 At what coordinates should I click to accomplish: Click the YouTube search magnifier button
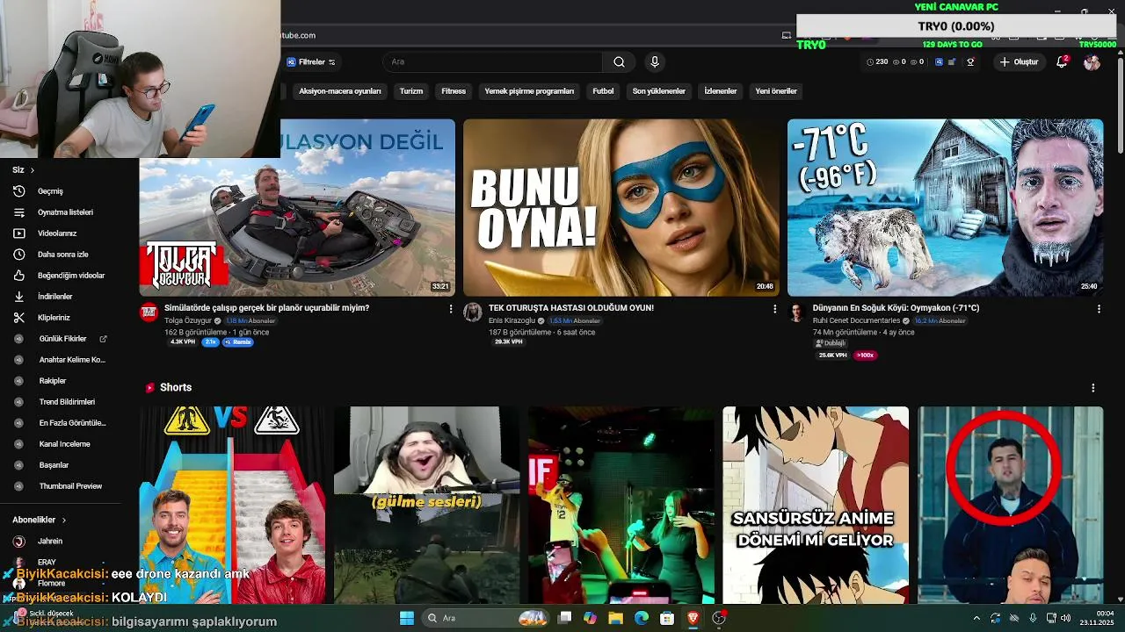click(619, 62)
